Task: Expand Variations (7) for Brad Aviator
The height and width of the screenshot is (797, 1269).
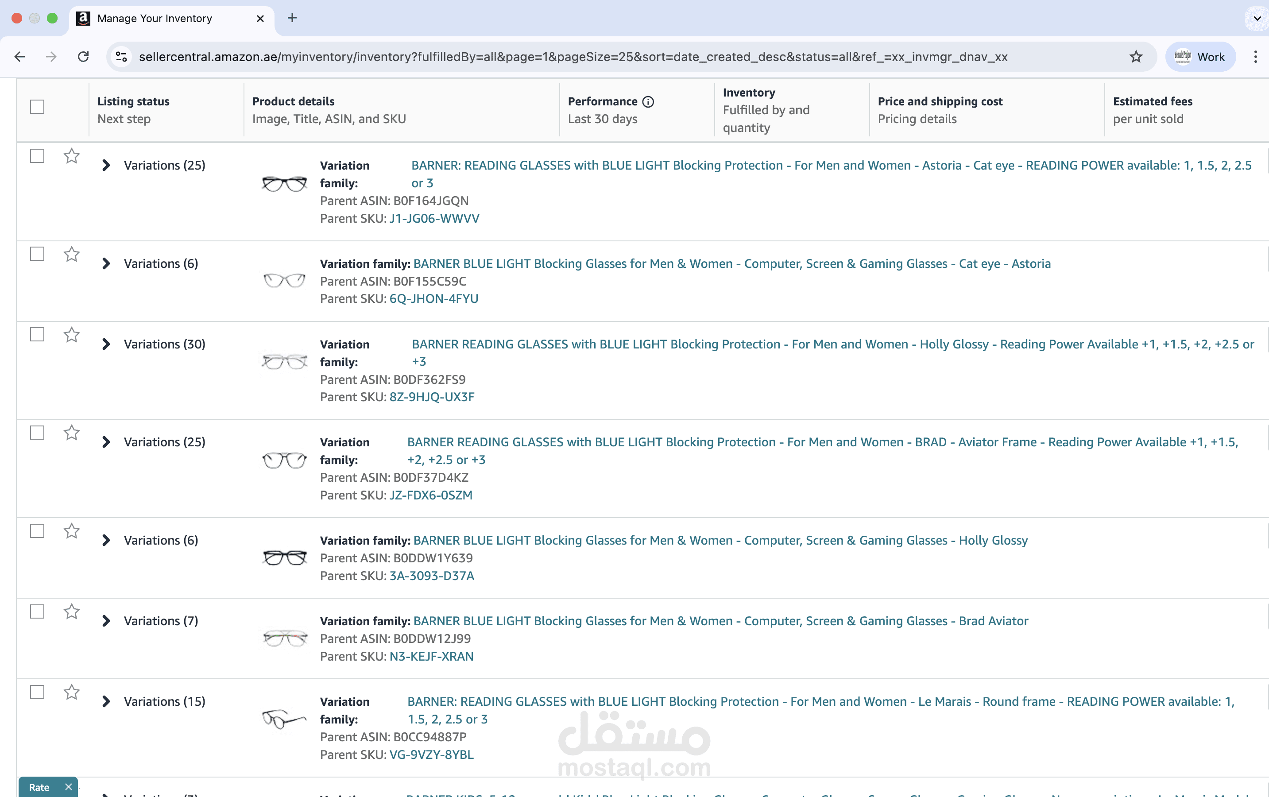Action: click(x=106, y=621)
